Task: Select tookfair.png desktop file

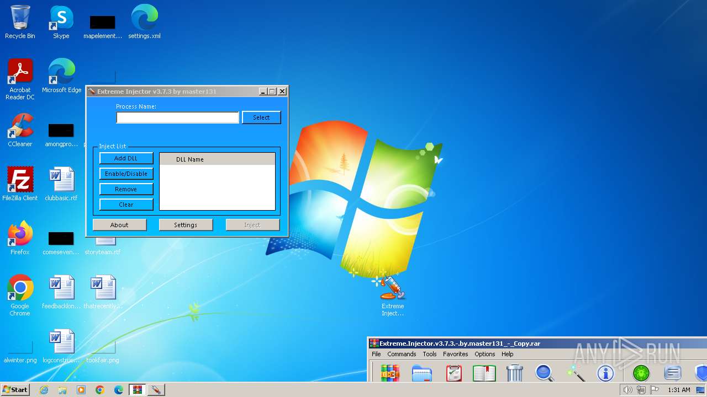Action: pos(103,352)
